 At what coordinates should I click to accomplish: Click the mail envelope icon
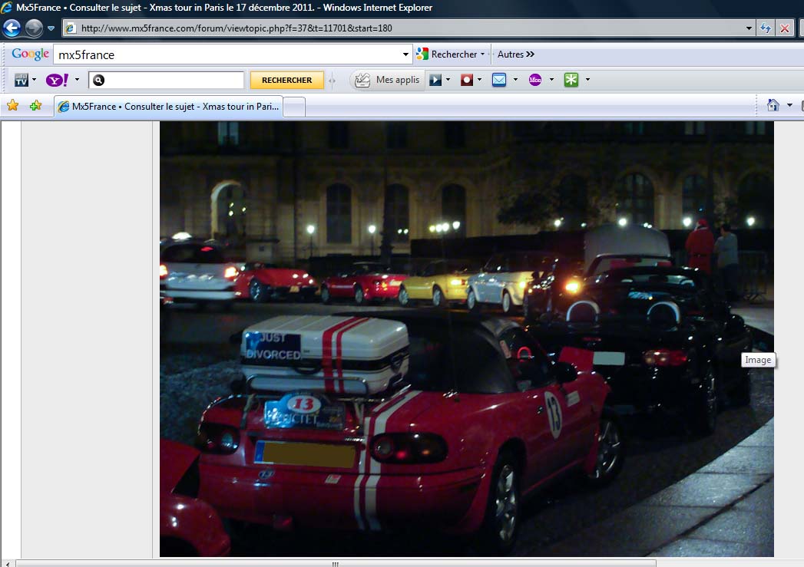pyautogui.click(x=499, y=80)
